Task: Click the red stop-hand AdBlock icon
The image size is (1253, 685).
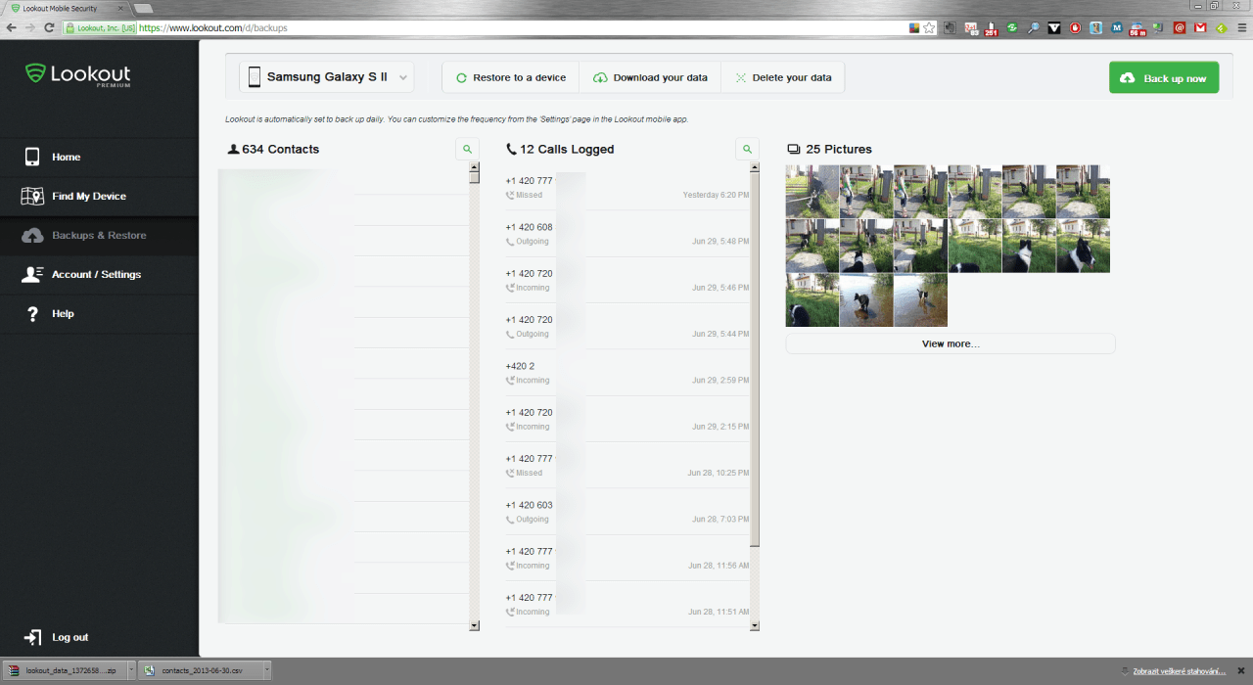Action: point(1075,28)
